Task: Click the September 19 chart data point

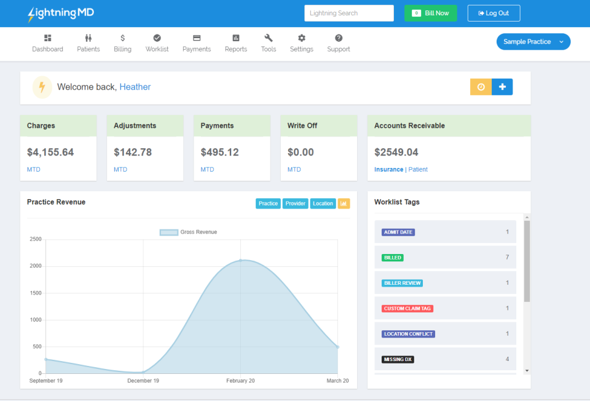Action: point(46,359)
